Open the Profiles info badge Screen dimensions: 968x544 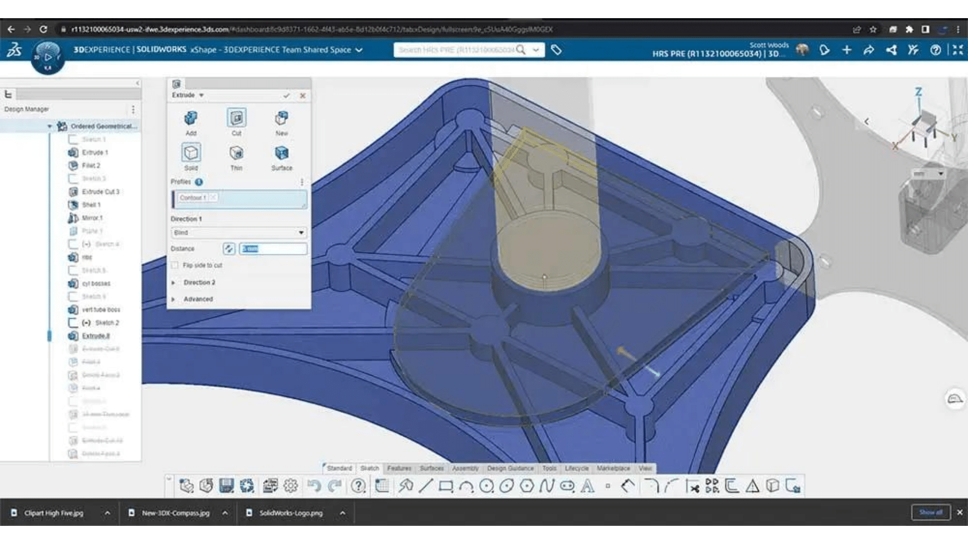coord(199,182)
